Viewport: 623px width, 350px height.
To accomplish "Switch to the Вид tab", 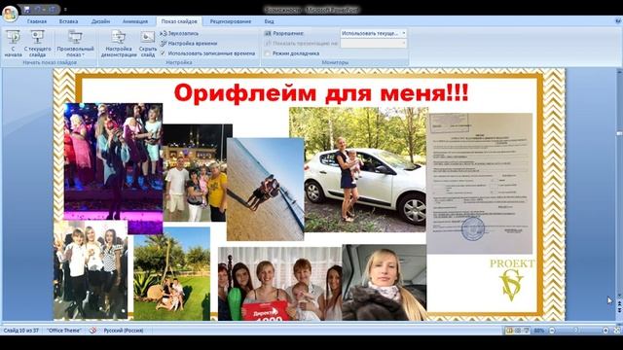I will (x=269, y=21).
